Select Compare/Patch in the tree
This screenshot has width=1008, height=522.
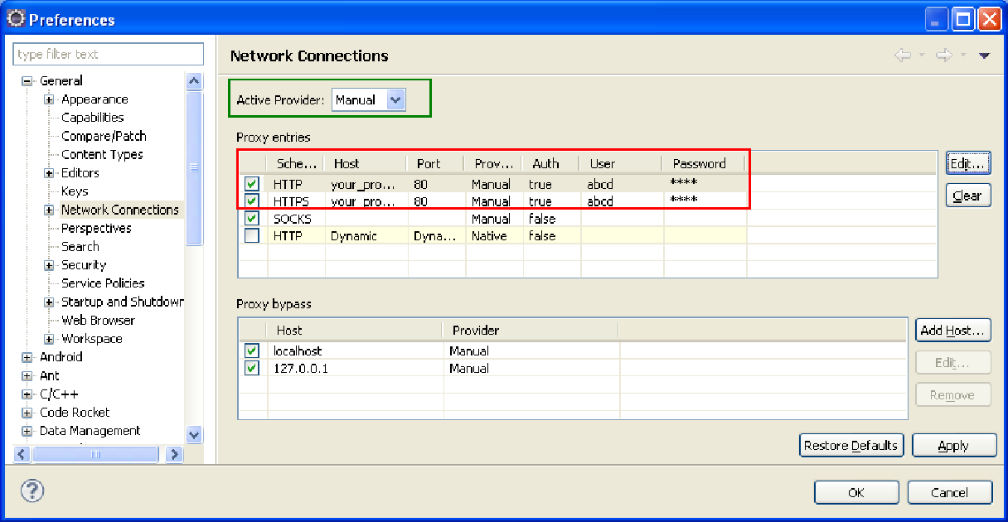click(104, 136)
